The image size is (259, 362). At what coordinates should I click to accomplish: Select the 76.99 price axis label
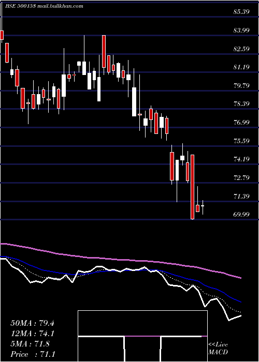pyautogui.click(x=241, y=122)
